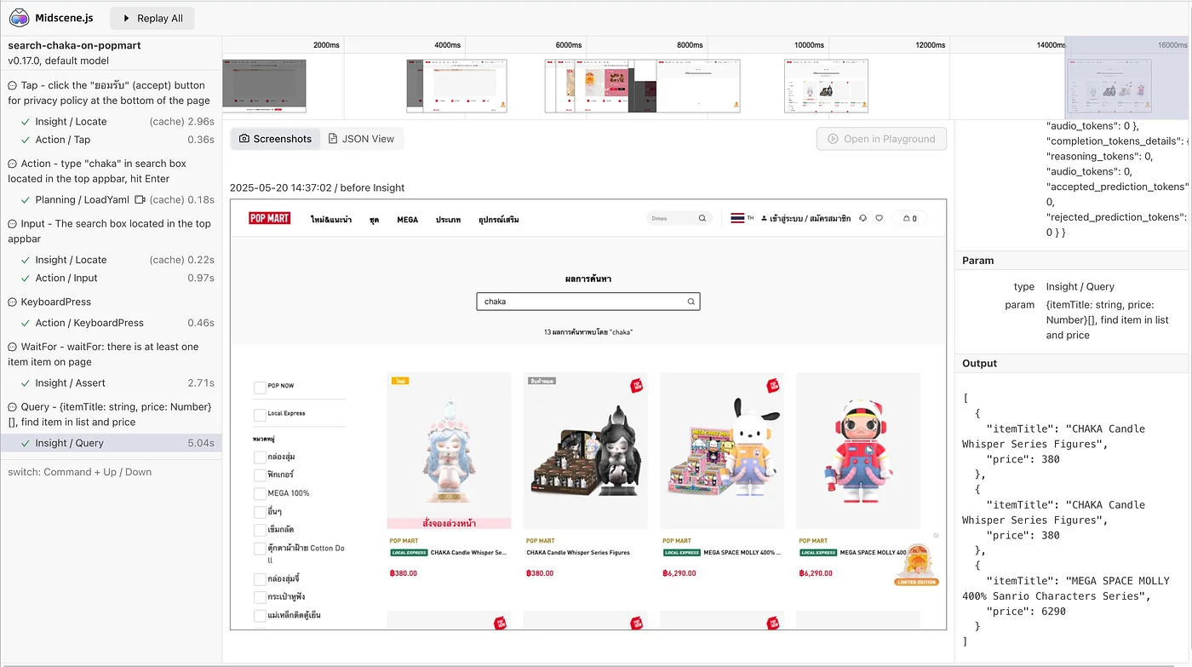Screen dimensions: 1192x667
Task: Click the search magnifier in the POP MART header
Action: [702, 218]
